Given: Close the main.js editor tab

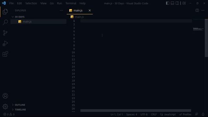Looking at the screenshot, I should pos(90,10).
